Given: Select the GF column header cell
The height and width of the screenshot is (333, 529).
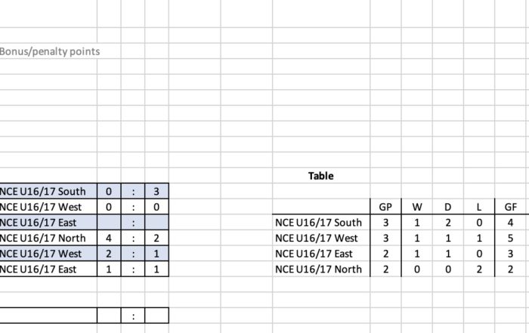Looking at the screenshot, I should (510, 207).
